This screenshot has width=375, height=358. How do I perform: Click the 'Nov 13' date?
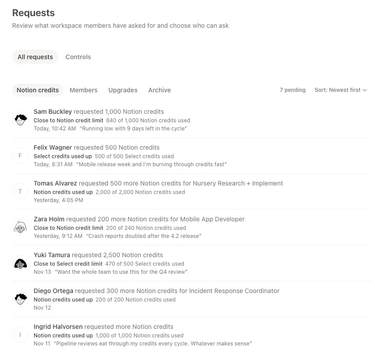(x=42, y=272)
